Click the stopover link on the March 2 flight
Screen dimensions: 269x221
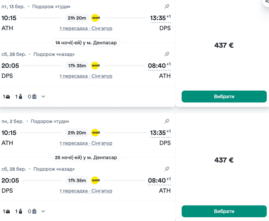coord(86,143)
